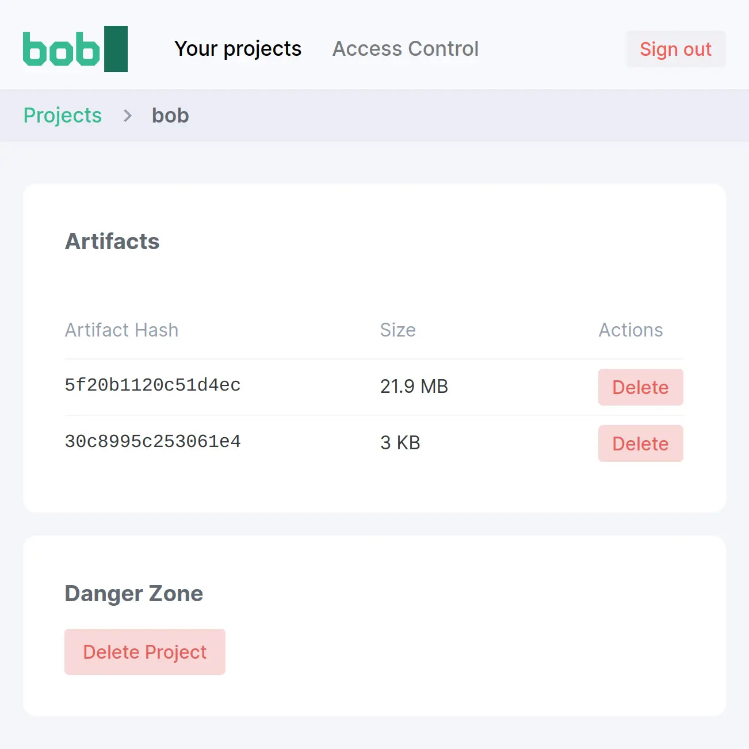
Task: Select the Artifact Hash column header
Action: 121,330
